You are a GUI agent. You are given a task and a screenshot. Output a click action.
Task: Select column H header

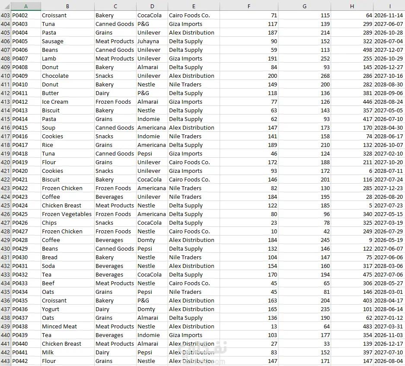tap(352, 6)
